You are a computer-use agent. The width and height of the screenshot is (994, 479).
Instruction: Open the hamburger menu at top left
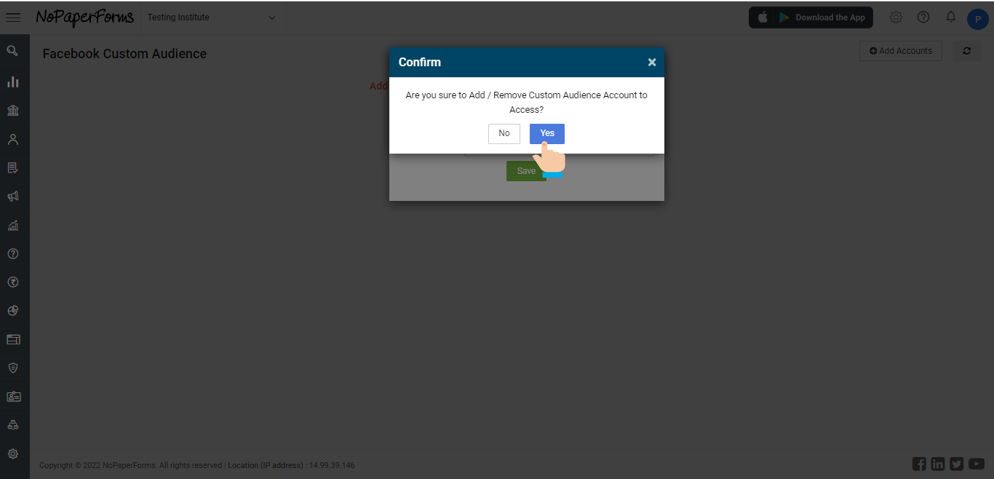pos(13,17)
